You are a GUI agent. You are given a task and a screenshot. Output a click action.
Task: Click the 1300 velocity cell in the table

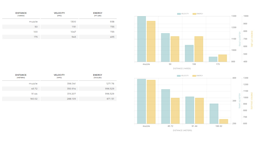[x=59, y=22]
